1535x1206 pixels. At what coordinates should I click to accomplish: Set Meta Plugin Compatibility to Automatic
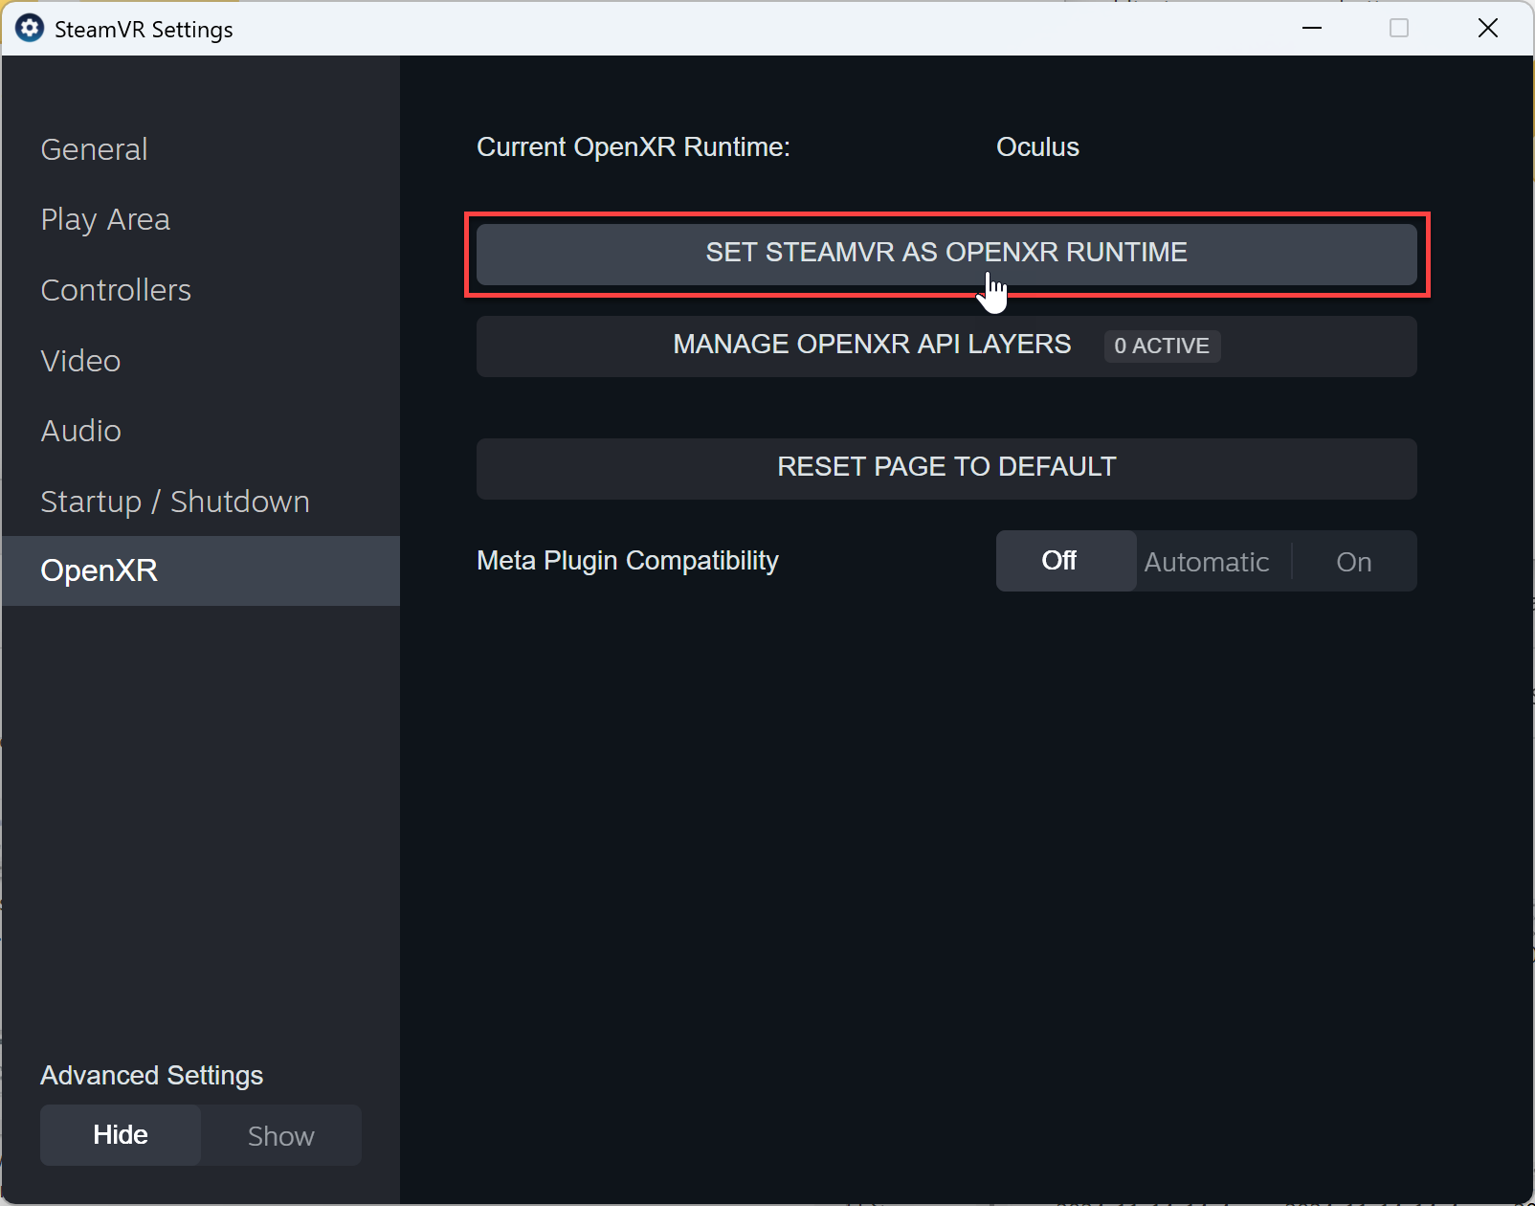click(1207, 561)
